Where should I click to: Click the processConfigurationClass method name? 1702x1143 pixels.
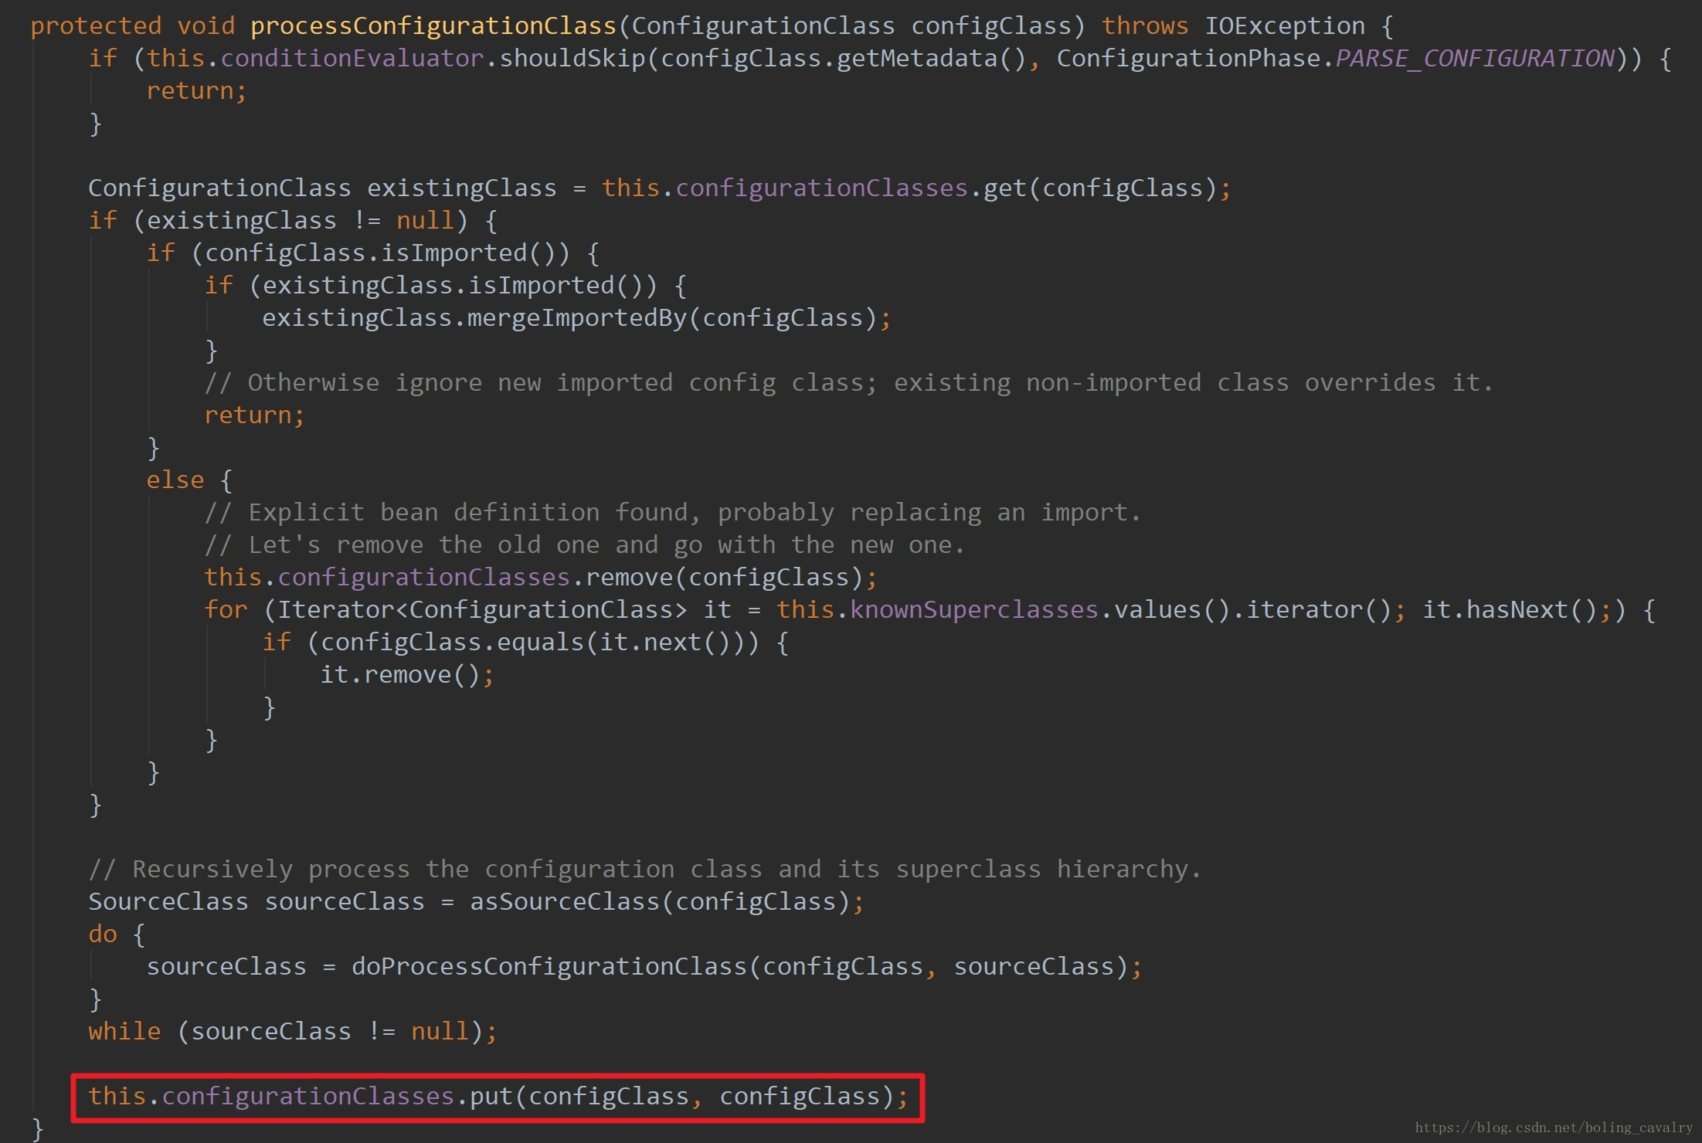[433, 26]
